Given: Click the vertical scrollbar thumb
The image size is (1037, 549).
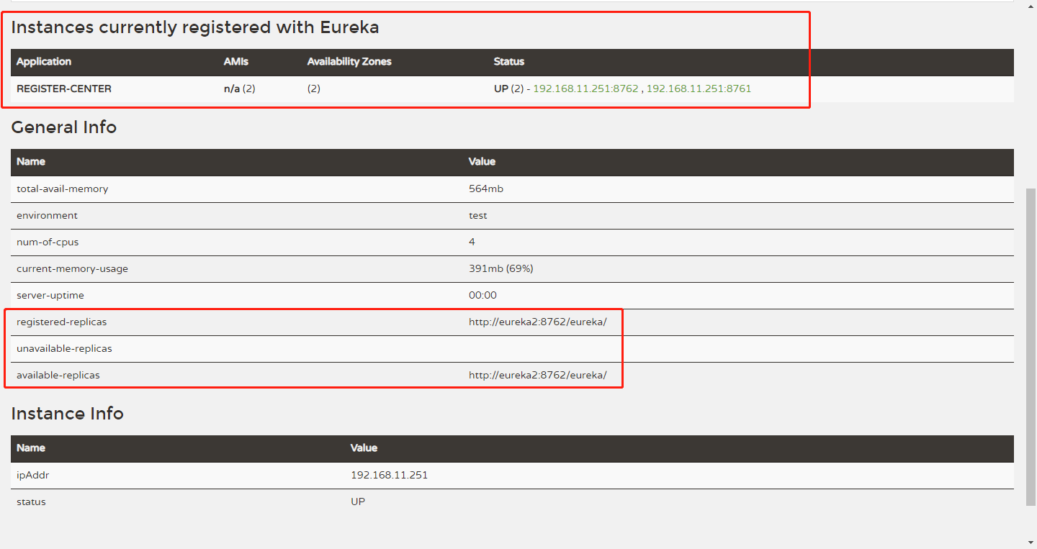Looking at the screenshot, I should tap(1031, 347).
